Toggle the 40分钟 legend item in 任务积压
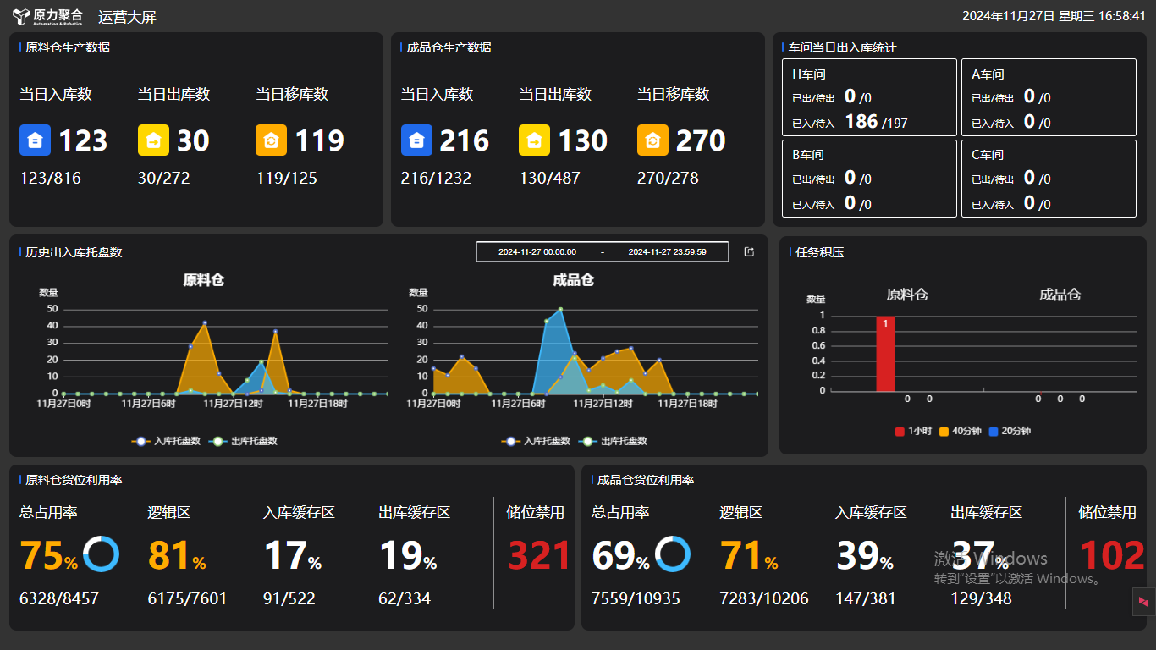Image resolution: width=1156 pixels, height=650 pixels. 961,431
